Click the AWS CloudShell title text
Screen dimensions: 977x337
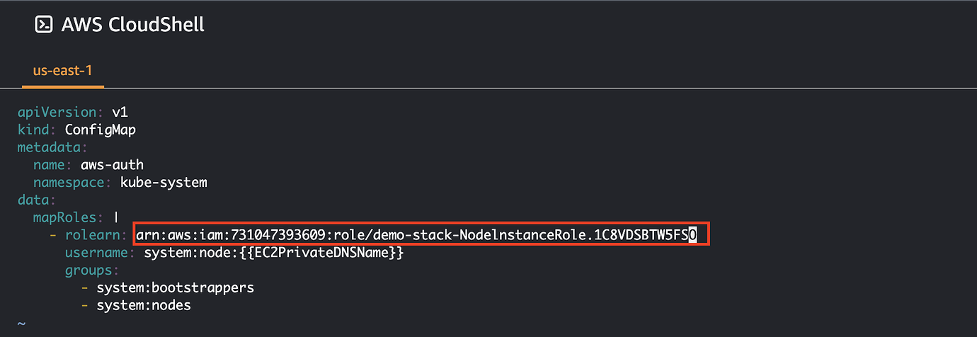(132, 25)
